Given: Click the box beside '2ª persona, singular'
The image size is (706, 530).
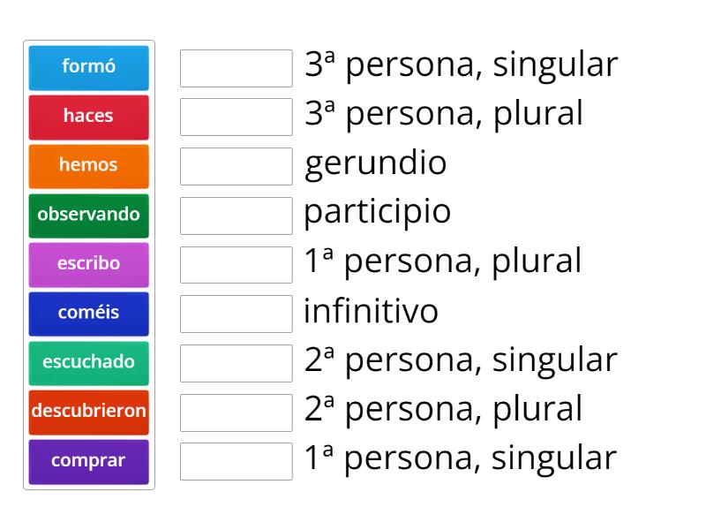Looking at the screenshot, I should (236, 362).
